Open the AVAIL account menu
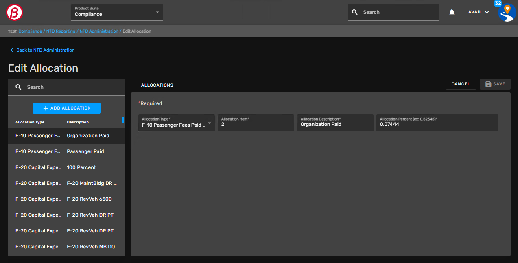Viewport: 518px width, 263px height. click(x=479, y=12)
